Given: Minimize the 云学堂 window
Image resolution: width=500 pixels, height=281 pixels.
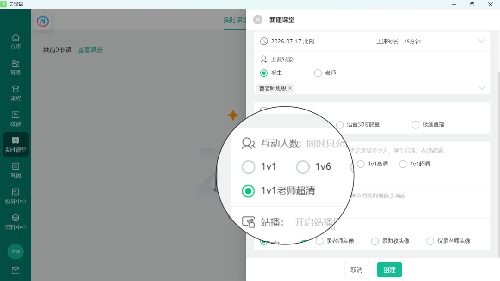Looking at the screenshot, I should click(454, 4).
